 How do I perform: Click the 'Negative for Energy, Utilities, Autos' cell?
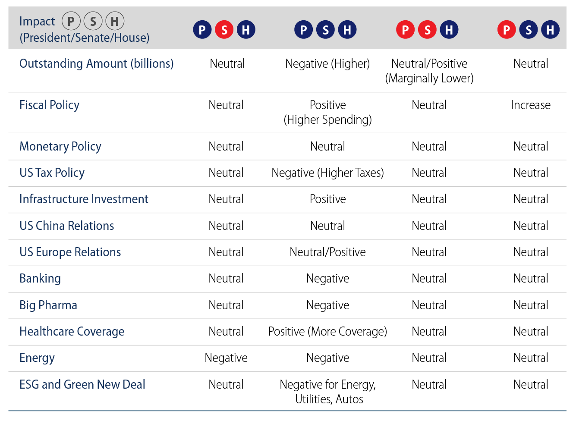point(328,392)
